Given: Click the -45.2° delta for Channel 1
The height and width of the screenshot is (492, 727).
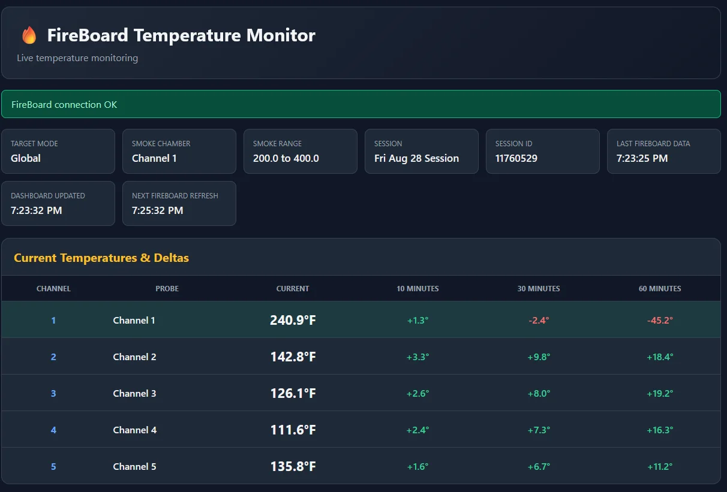Looking at the screenshot, I should point(660,321).
